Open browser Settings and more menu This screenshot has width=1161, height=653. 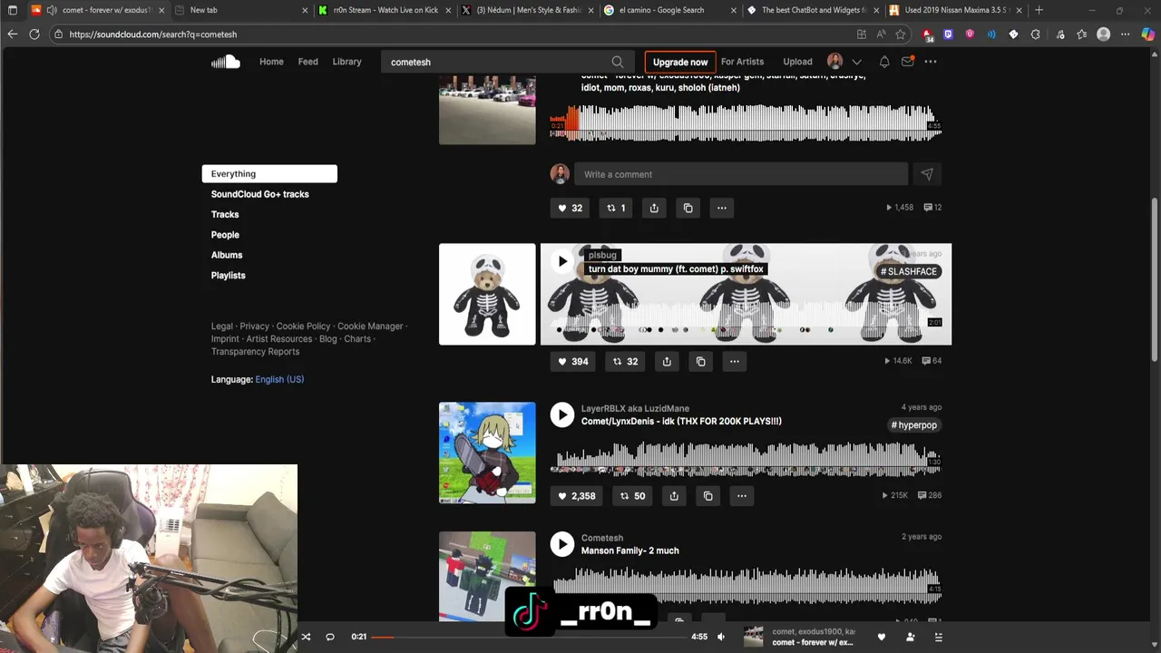[x=1126, y=34]
